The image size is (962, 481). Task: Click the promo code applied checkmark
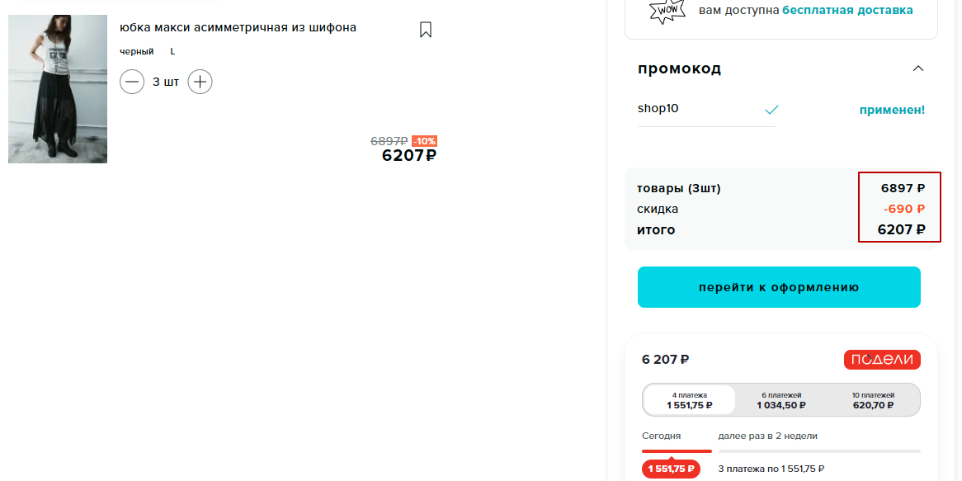pyautogui.click(x=771, y=110)
